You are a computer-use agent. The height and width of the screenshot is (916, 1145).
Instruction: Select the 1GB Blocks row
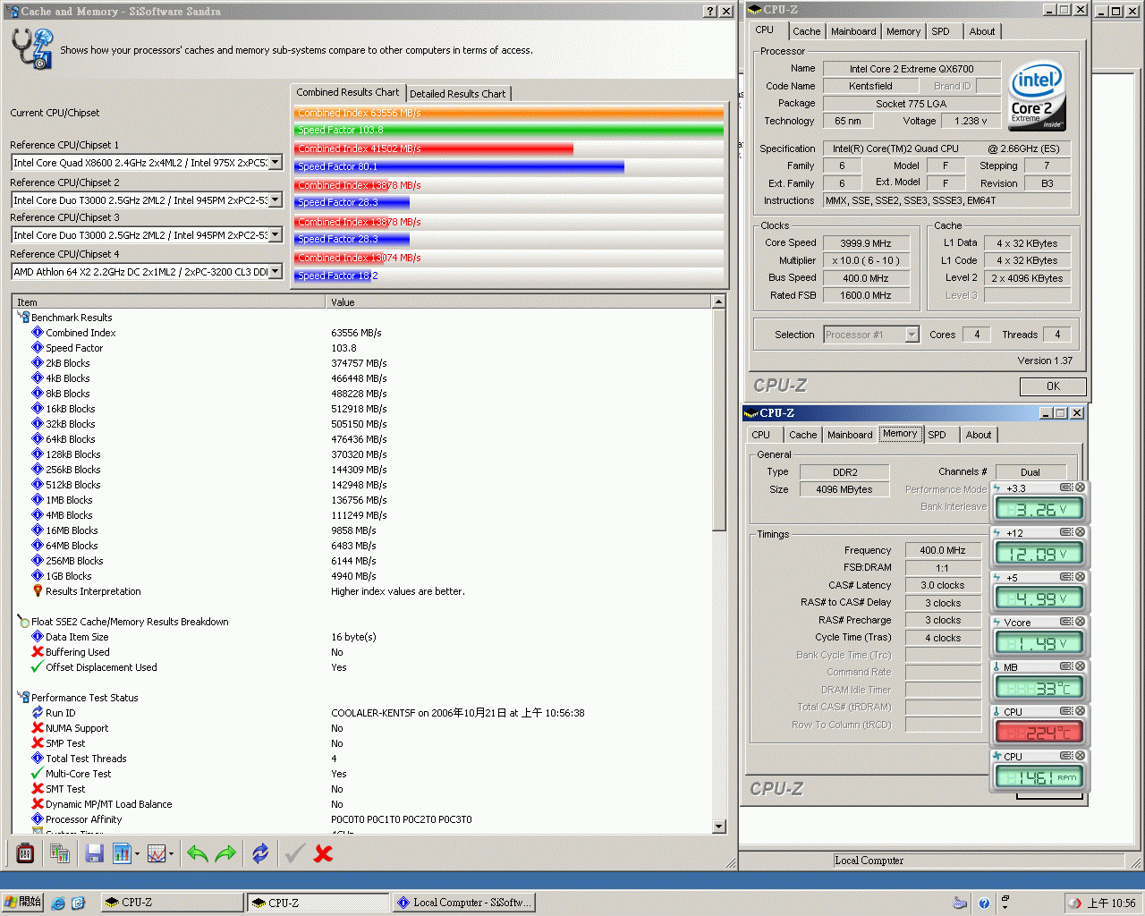361,576
